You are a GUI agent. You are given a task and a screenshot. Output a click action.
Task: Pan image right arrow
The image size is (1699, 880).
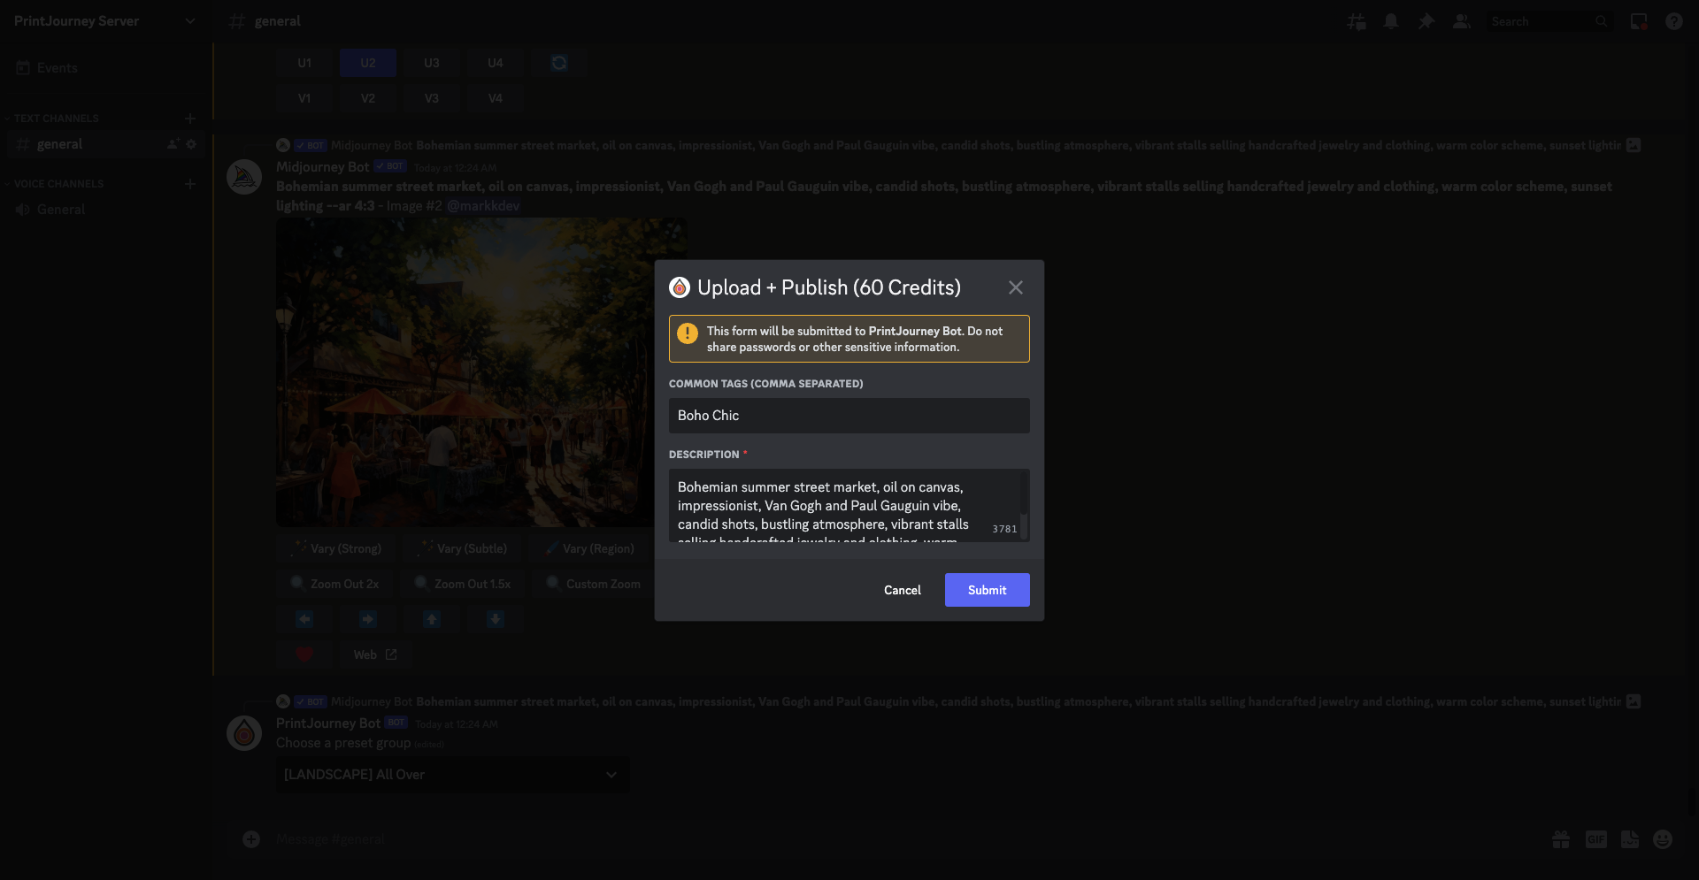368,619
